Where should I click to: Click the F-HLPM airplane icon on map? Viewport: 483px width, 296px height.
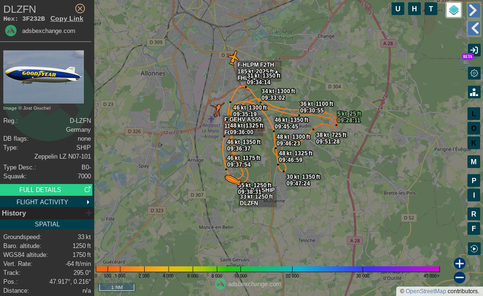(x=233, y=58)
